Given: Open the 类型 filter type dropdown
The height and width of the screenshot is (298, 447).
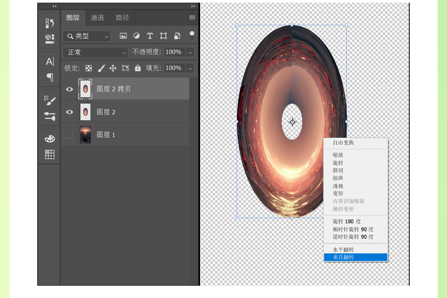Looking at the screenshot, I should tap(86, 36).
